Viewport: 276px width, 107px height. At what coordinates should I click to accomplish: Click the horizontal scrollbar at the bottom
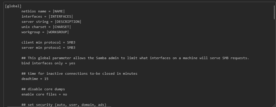coord(59,106)
